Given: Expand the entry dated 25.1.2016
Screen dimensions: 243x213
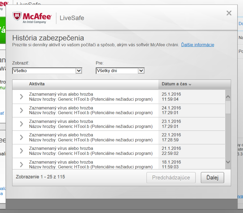Looking at the screenshot, I should coord(21,97).
